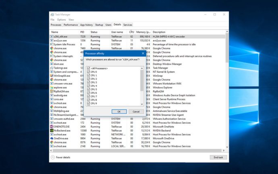Image resolution: width=278 pixels, height=174 pixels.
Task: Click horizontal scrollbar left arrow
Action: click(x=51, y=151)
